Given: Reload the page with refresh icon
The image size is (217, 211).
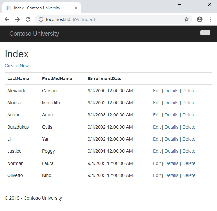Looking at the screenshot, I should click(x=28, y=19).
